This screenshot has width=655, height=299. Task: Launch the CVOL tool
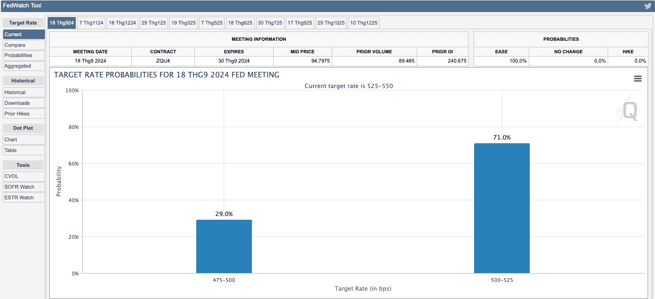click(x=24, y=176)
